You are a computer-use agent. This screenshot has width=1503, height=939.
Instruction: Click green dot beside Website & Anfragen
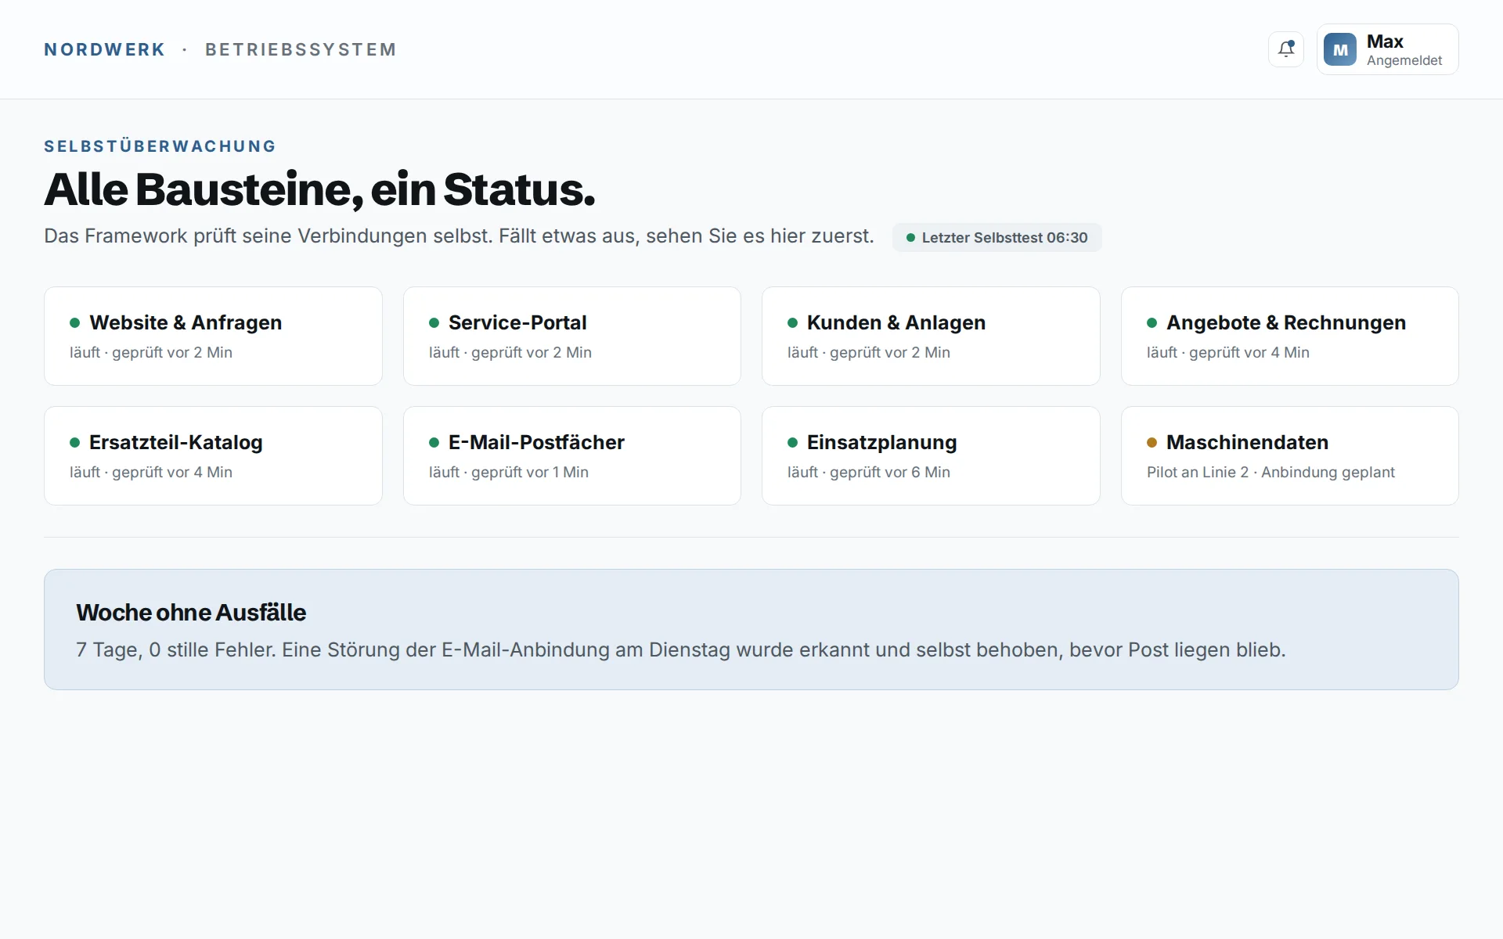tap(75, 322)
